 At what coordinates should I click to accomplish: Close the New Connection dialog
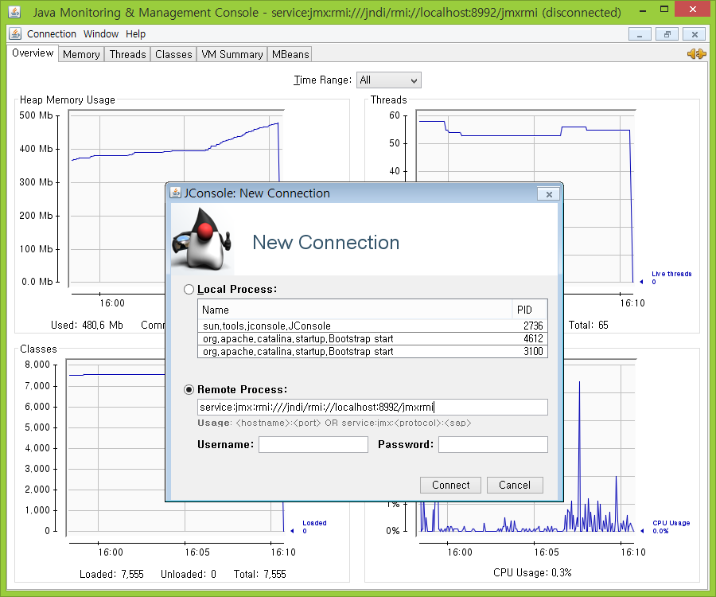click(x=547, y=194)
